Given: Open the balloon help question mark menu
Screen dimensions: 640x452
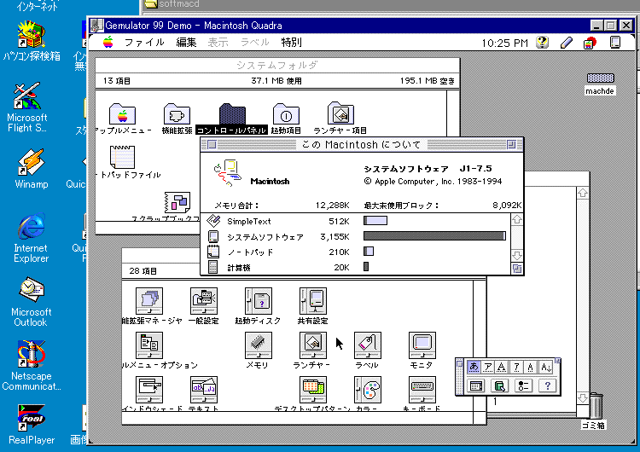Looking at the screenshot, I should 543,43.
